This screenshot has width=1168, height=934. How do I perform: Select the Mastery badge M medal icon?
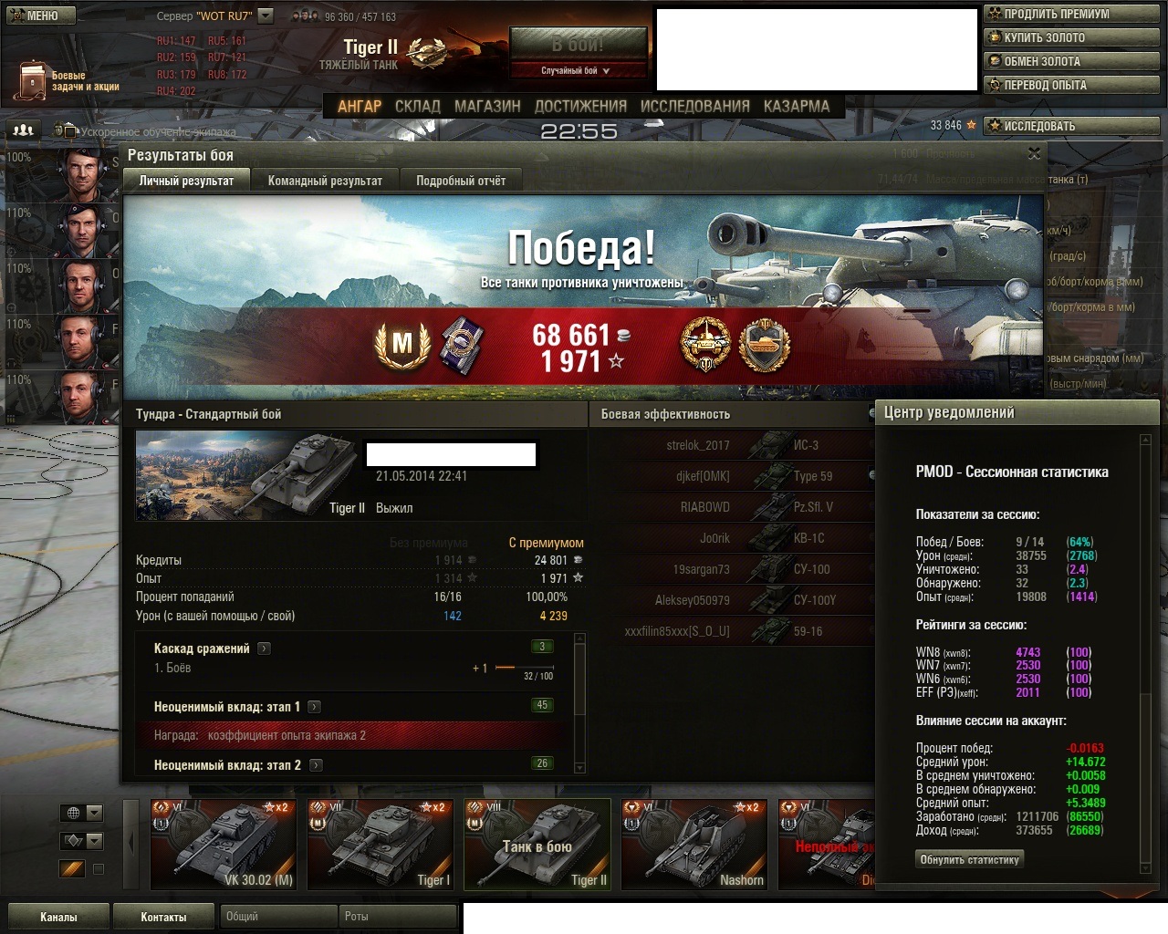(x=401, y=344)
